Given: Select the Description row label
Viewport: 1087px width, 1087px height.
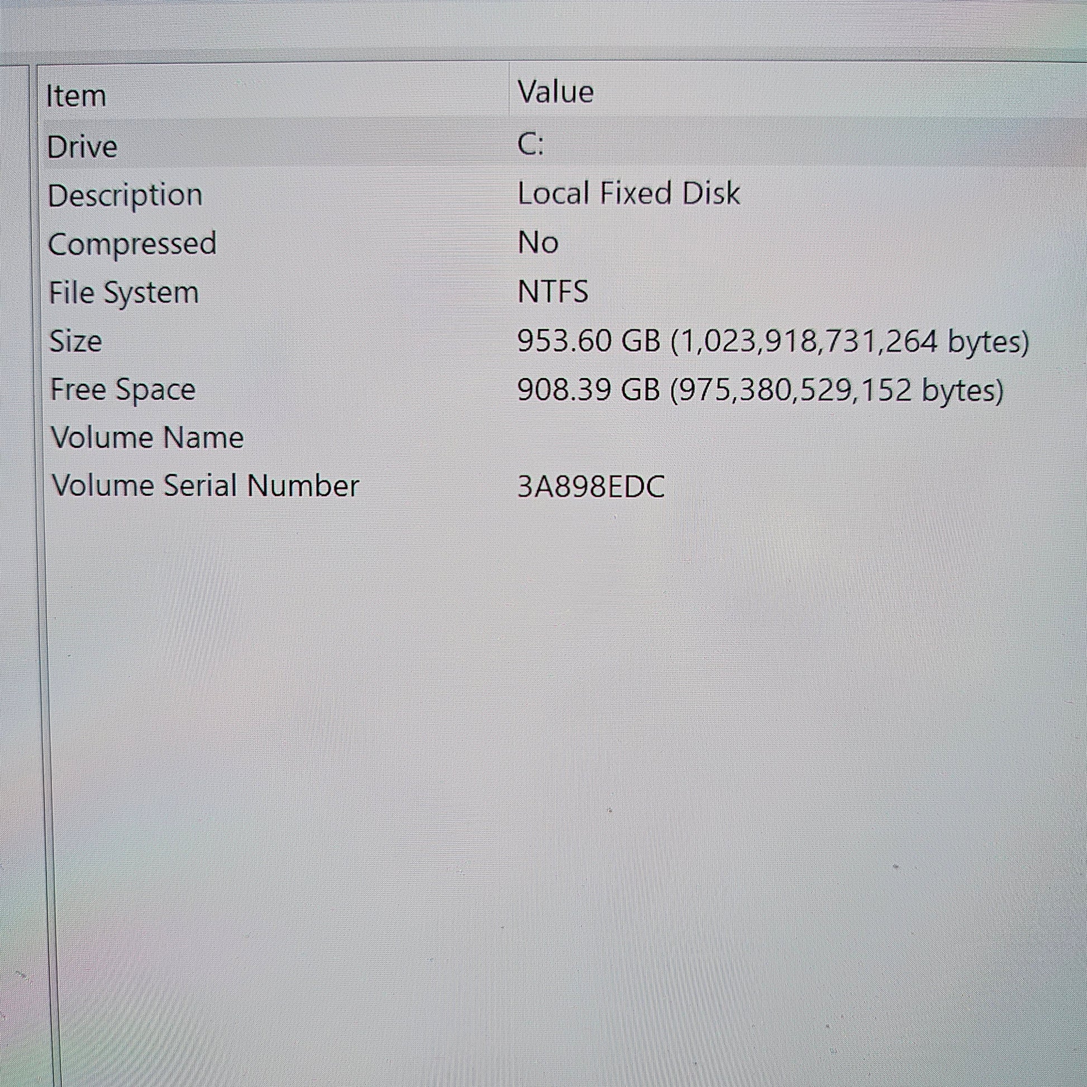Looking at the screenshot, I should [125, 197].
